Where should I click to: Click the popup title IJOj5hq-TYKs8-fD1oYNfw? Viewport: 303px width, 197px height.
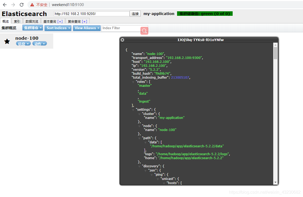tap(201, 40)
